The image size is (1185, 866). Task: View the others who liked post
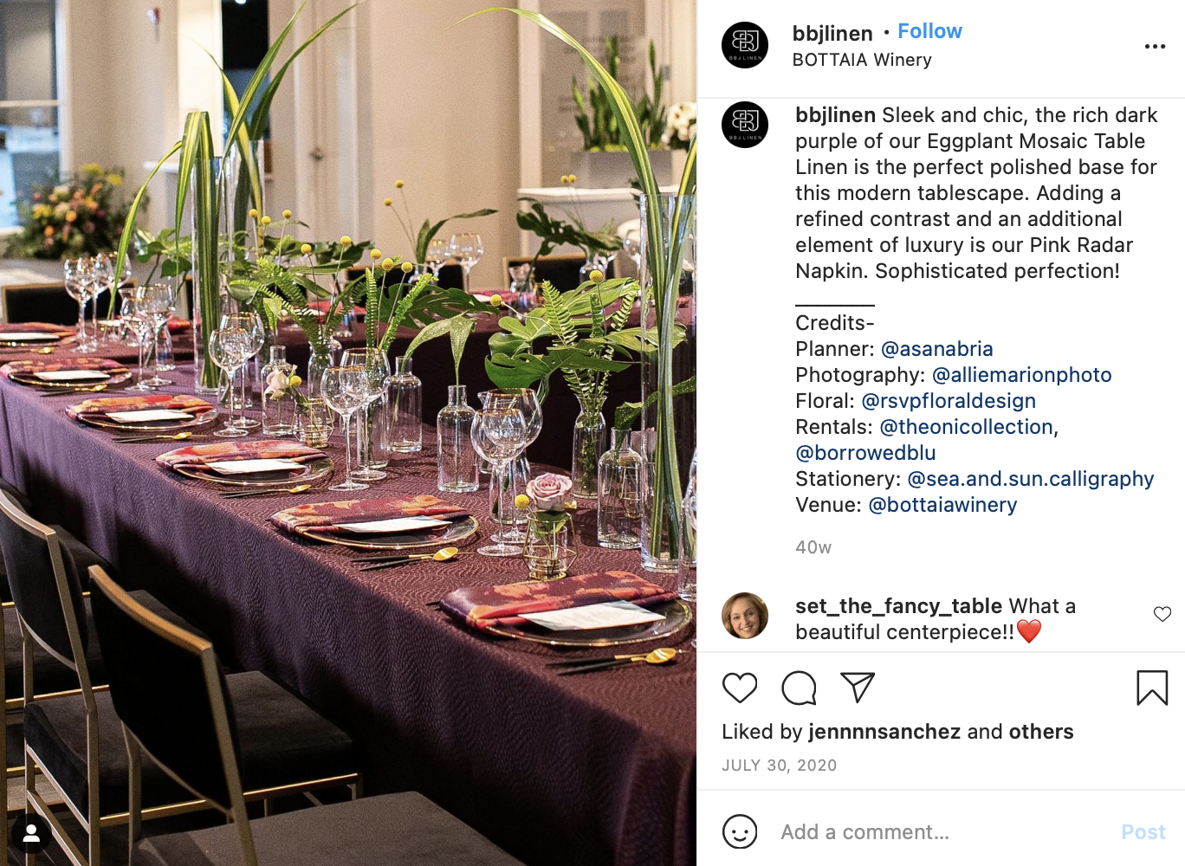1041,732
